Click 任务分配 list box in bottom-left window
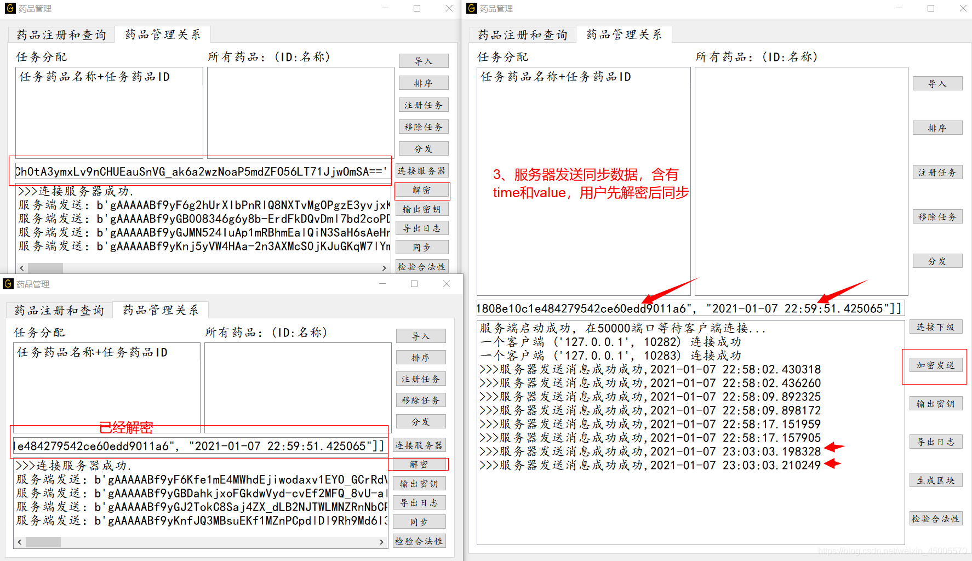The height and width of the screenshot is (561, 972). [x=107, y=388]
